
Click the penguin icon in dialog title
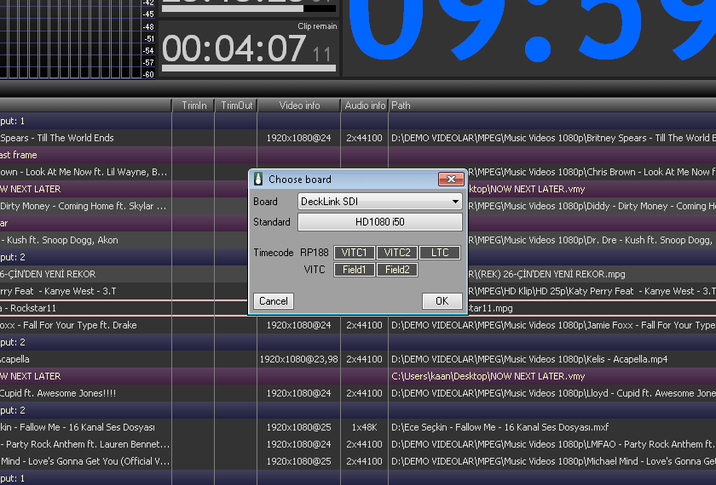click(258, 180)
